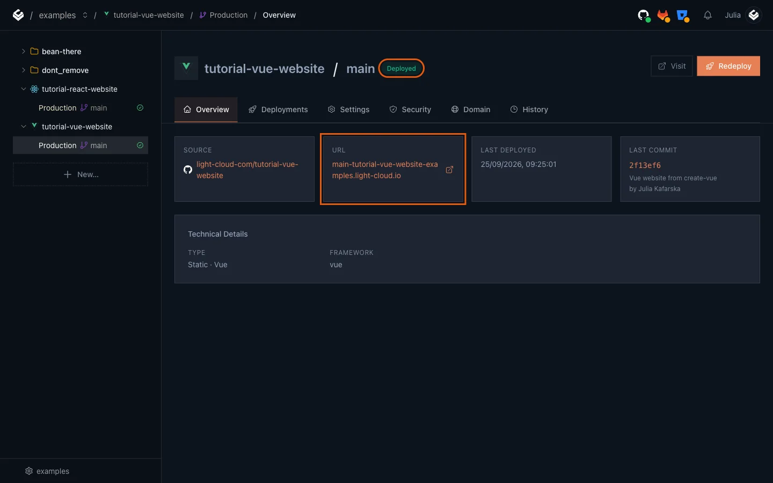Expand the dont_remove folder
The image size is (773, 483).
click(23, 70)
